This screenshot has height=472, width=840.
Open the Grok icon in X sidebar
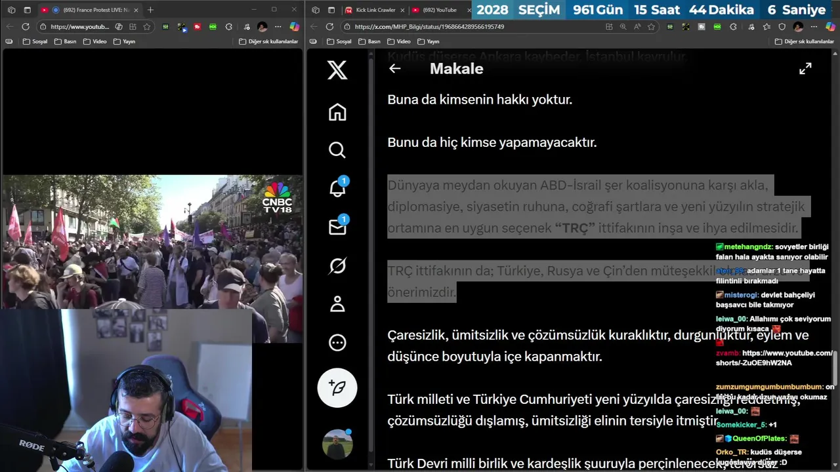tap(337, 265)
